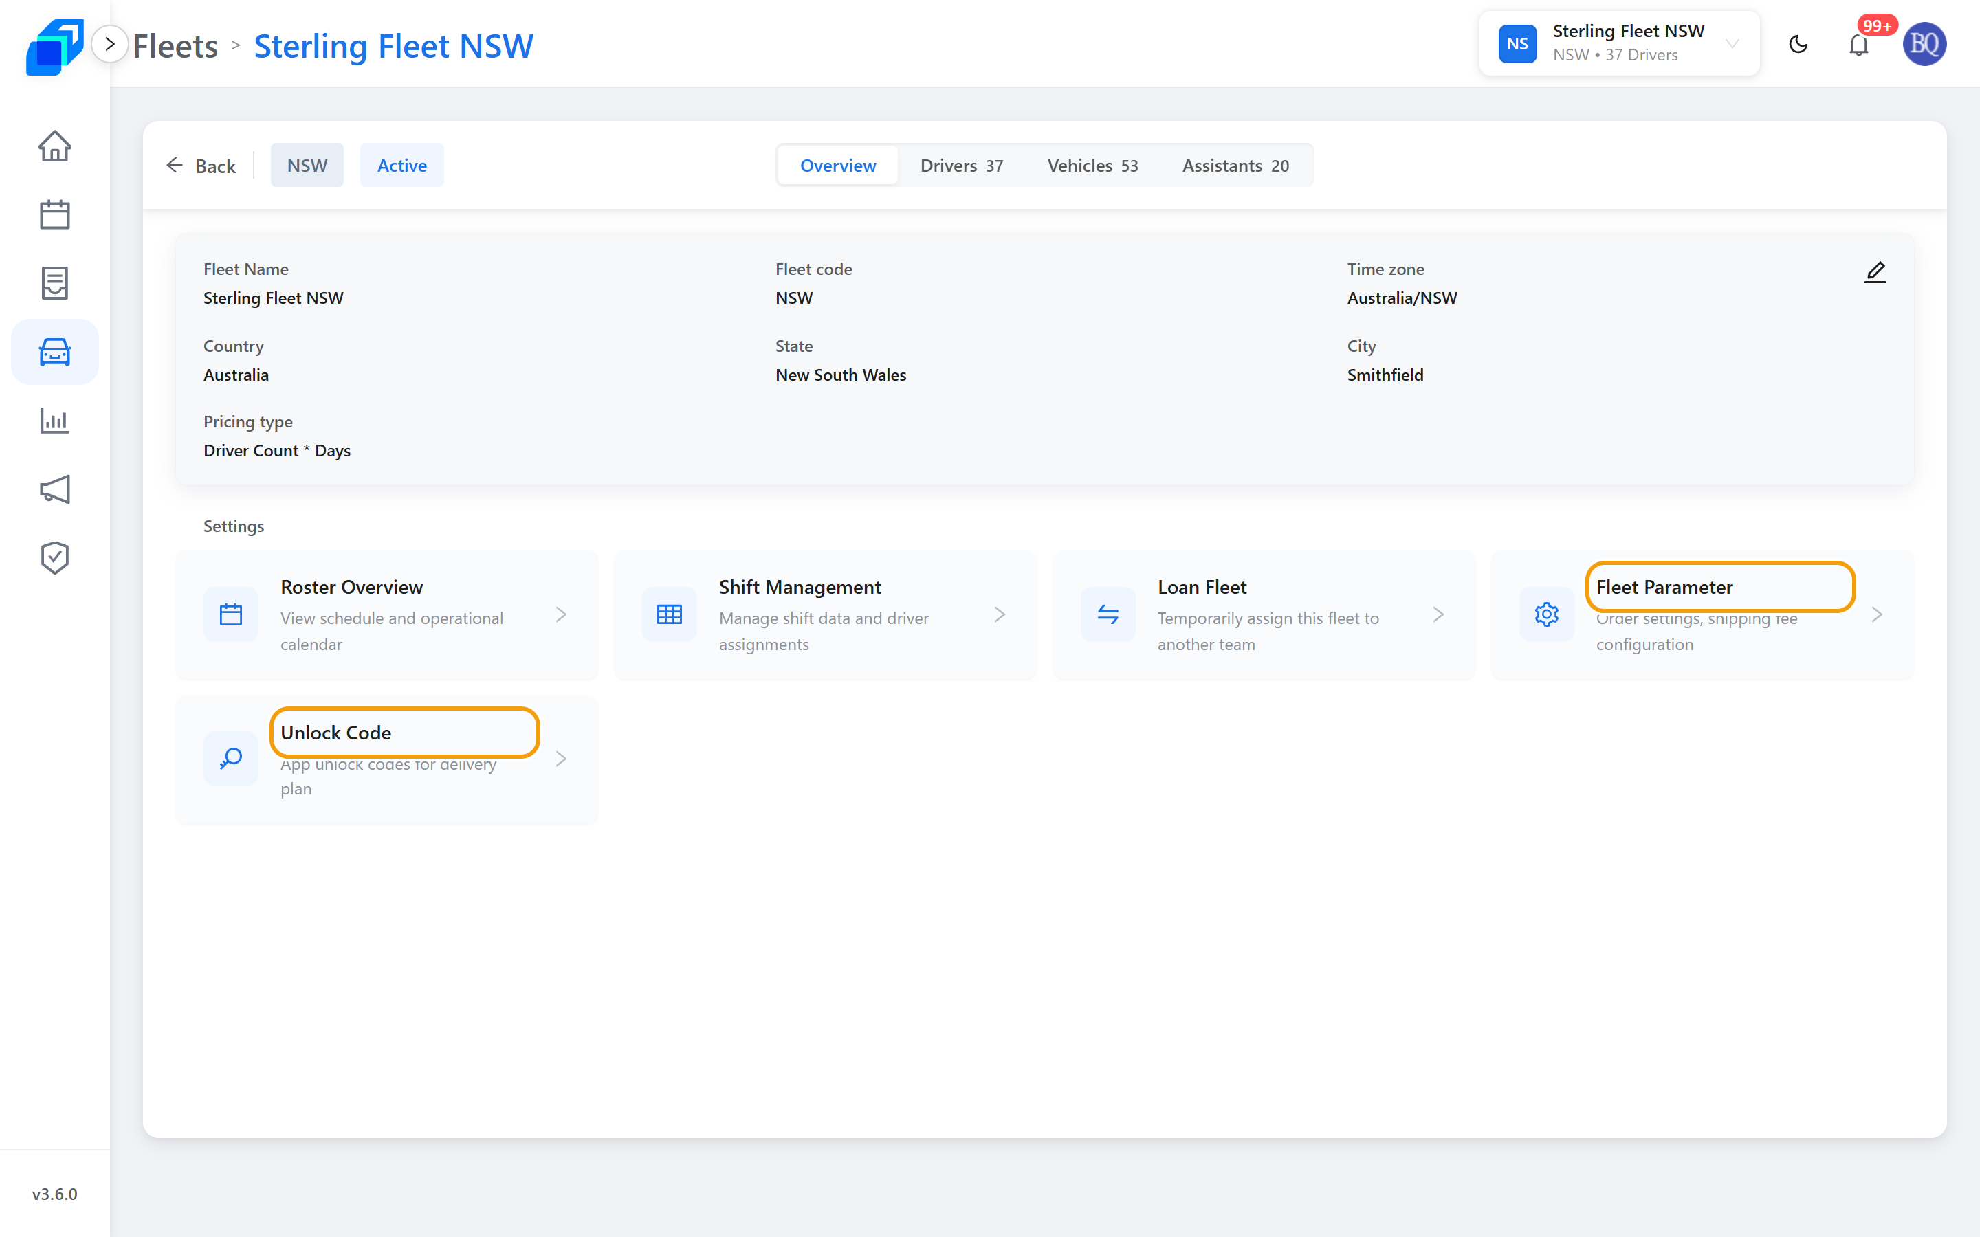Screen dimensions: 1980x1237
Task: Go to Fleets in the breadcrumb
Action: [175, 46]
